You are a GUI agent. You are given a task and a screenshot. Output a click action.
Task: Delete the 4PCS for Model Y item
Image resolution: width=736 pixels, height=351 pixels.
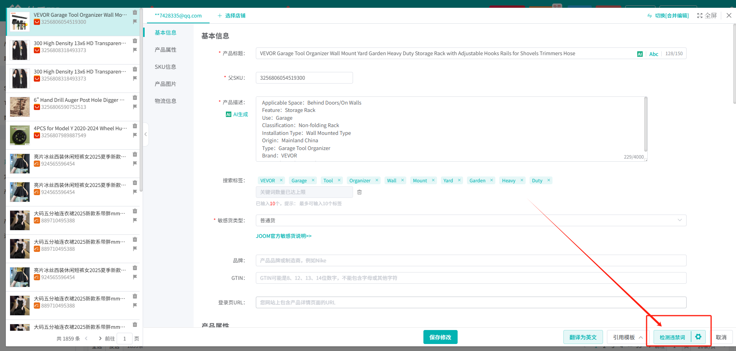pos(135,126)
